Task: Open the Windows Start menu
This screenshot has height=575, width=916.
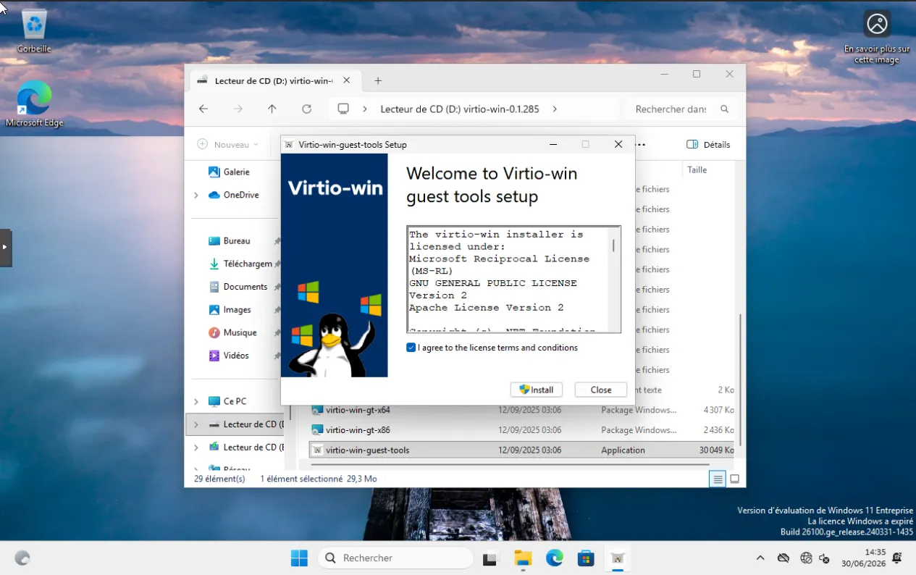Action: tap(299, 558)
